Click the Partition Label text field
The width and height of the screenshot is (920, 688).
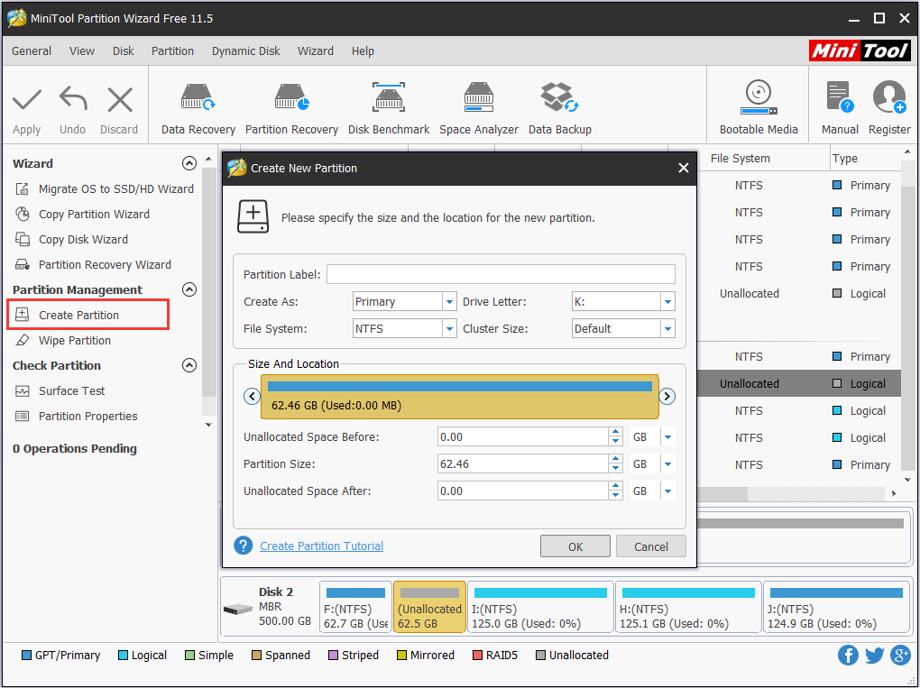(x=501, y=274)
